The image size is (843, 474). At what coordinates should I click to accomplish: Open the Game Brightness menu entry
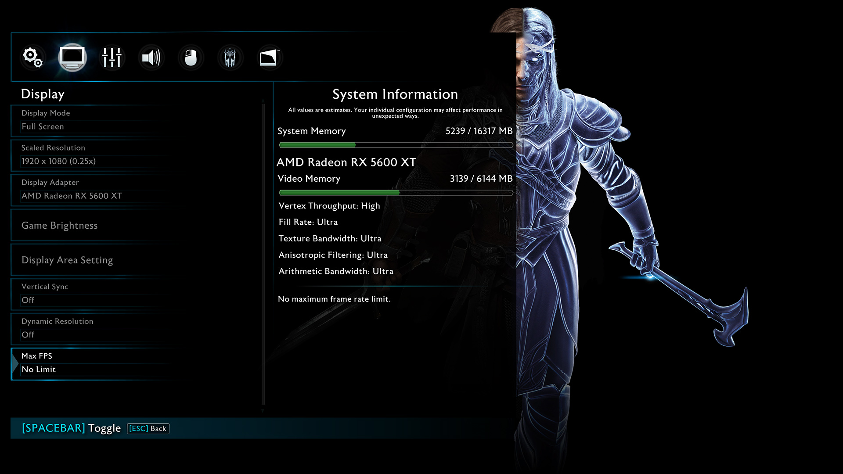60,226
